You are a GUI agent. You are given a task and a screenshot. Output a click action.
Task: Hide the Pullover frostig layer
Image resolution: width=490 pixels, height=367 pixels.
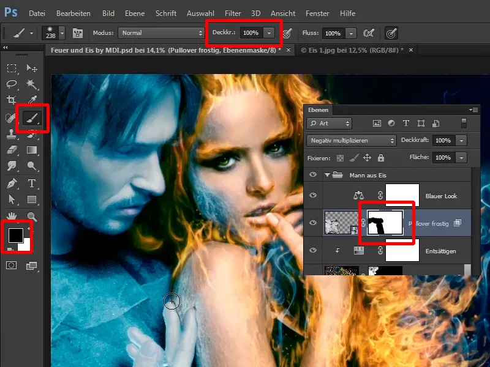point(313,223)
